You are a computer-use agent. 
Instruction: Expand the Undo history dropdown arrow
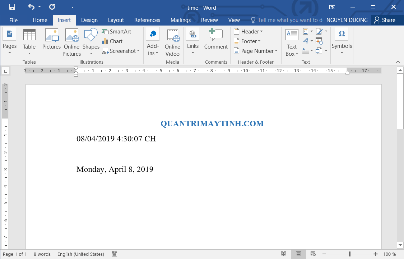click(x=40, y=7)
